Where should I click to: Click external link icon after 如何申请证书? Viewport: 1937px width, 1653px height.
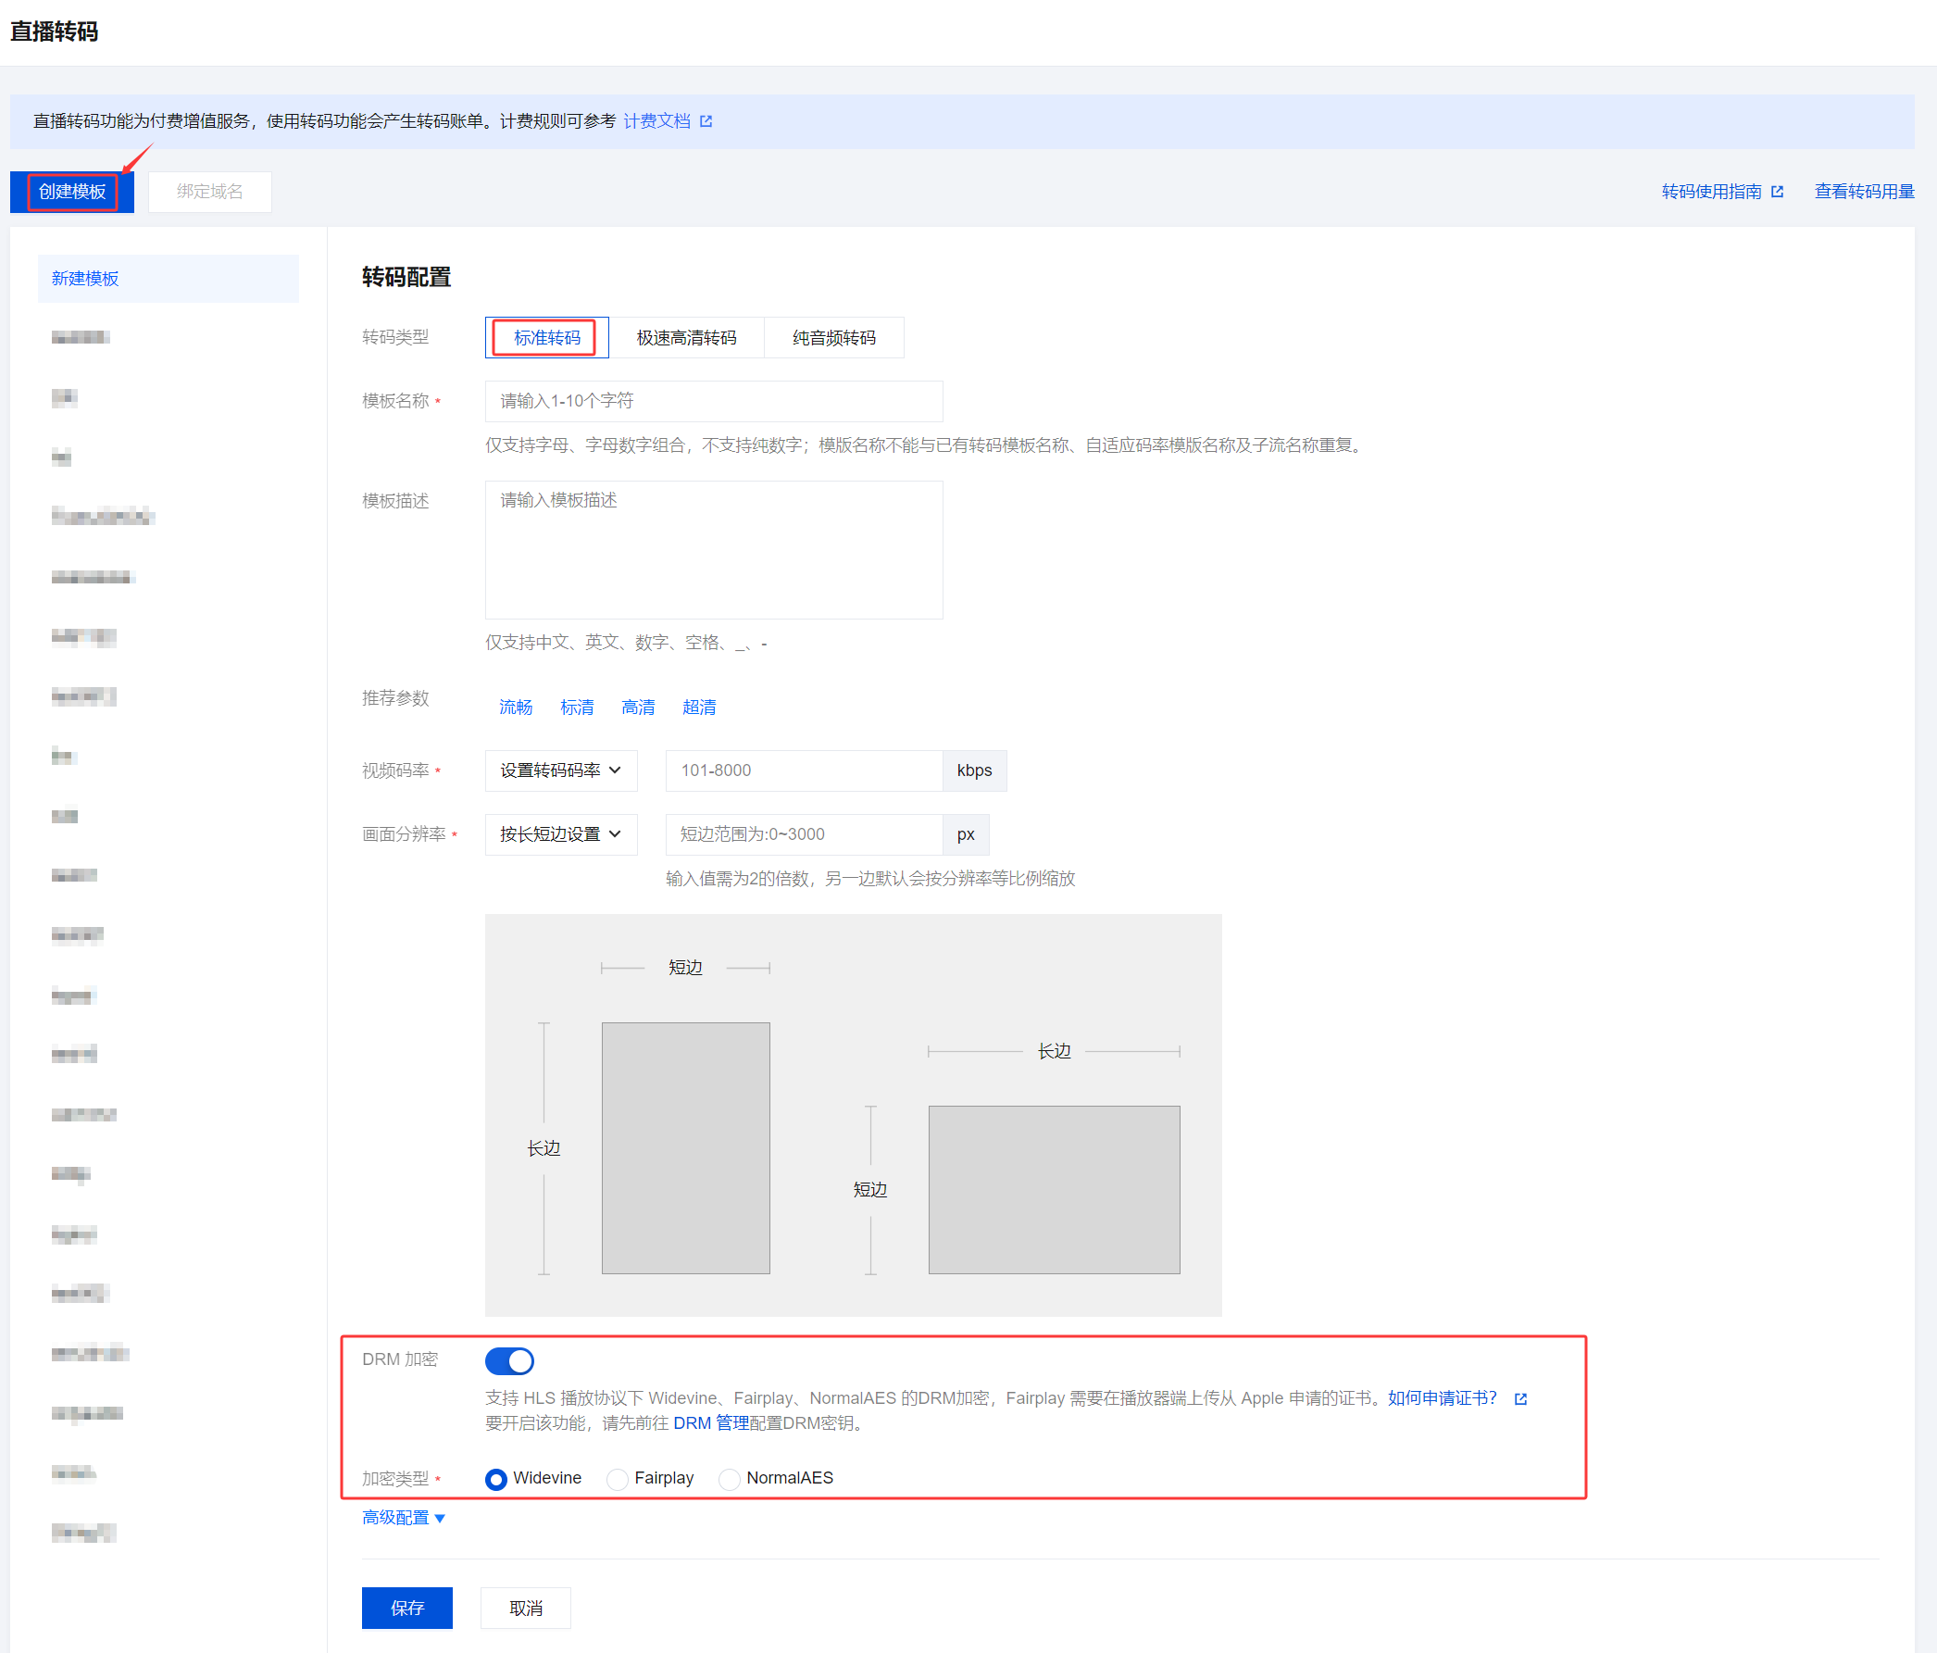[1520, 1398]
